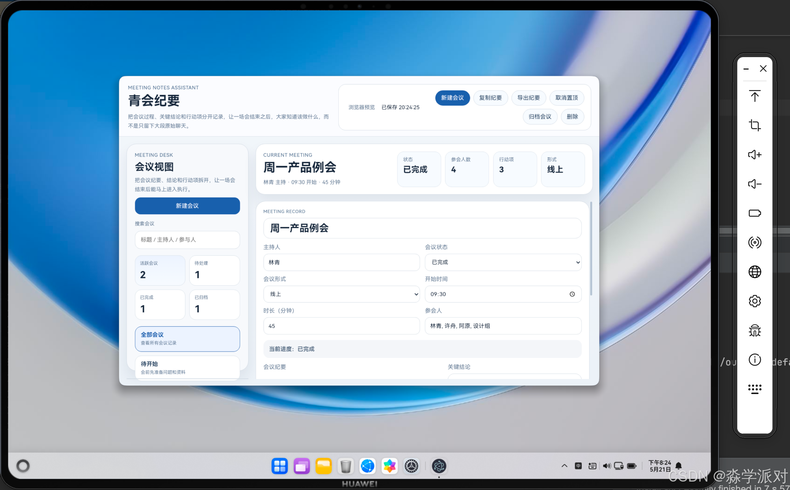This screenshot has width=790, height=490.
Task: Increase volume with the speaker plus icon
Action: click(x=754, y=155)
